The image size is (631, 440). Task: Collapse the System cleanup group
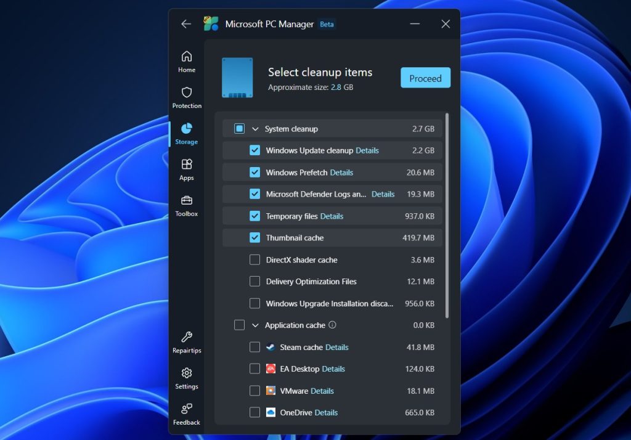[x=257, y=128]
